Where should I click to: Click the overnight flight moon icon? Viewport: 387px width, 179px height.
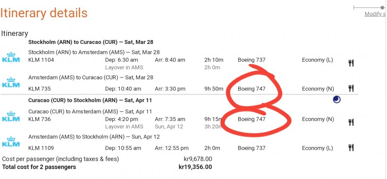[x=337, y=100]
